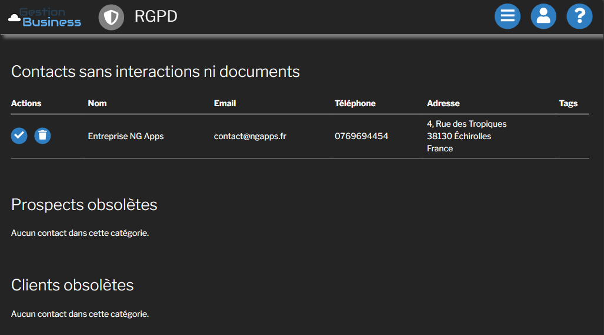Validate Entreprise NG Apps with the checkmark icon
The width and height of the screenshot is (604, 335).
(19, 136)
